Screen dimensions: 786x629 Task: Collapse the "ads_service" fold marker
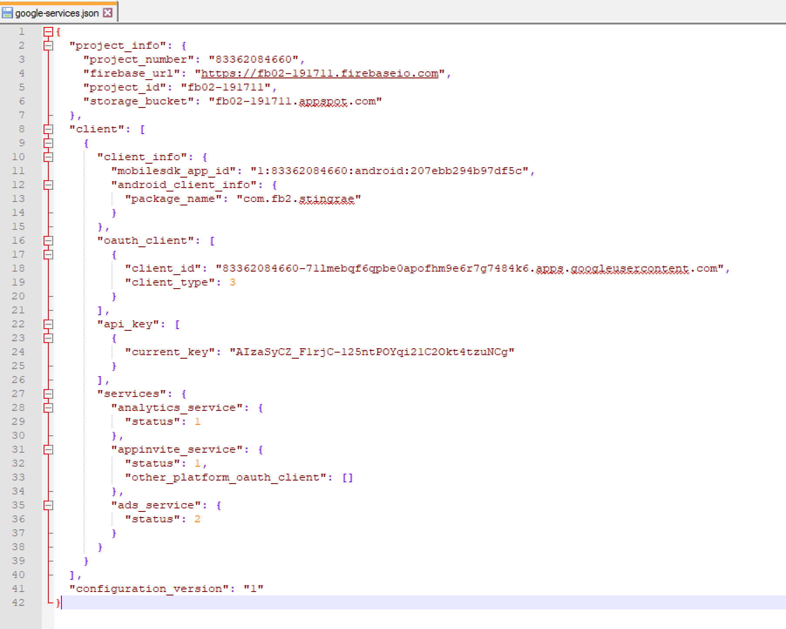click(48, 505)
